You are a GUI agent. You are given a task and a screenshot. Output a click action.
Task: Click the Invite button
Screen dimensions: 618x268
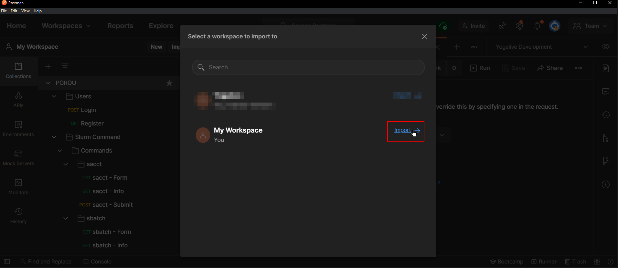(474, 26)
